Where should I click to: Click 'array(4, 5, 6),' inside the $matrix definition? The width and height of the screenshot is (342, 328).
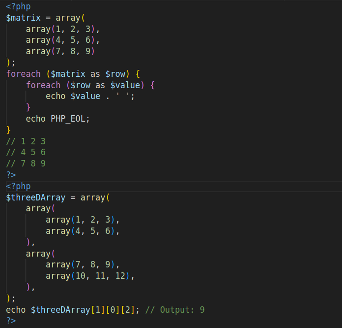point(63,40)
